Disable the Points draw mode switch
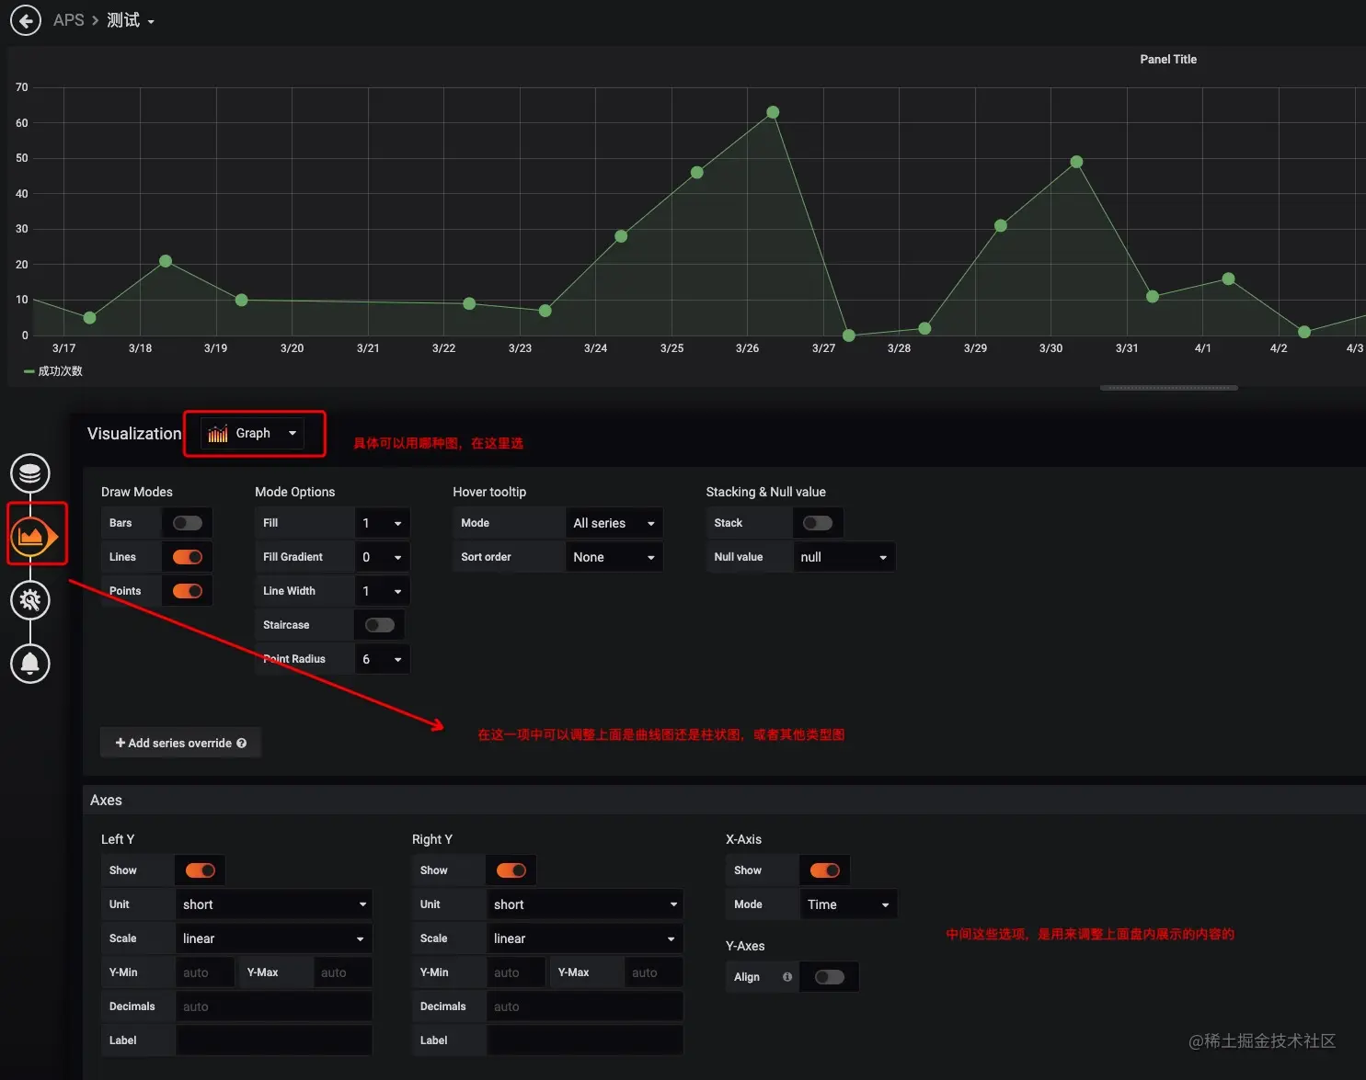 (x=188, y=591)
